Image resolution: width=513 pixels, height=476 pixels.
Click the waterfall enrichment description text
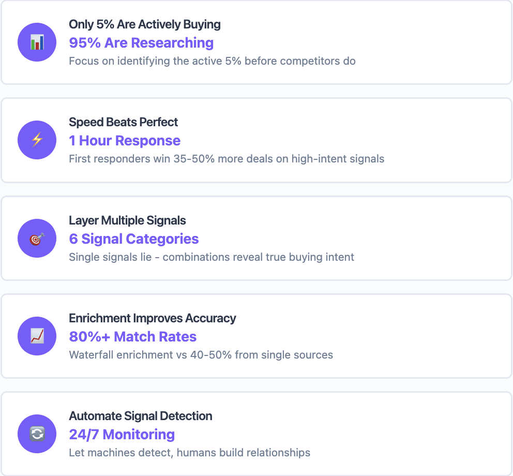(200, 355)
